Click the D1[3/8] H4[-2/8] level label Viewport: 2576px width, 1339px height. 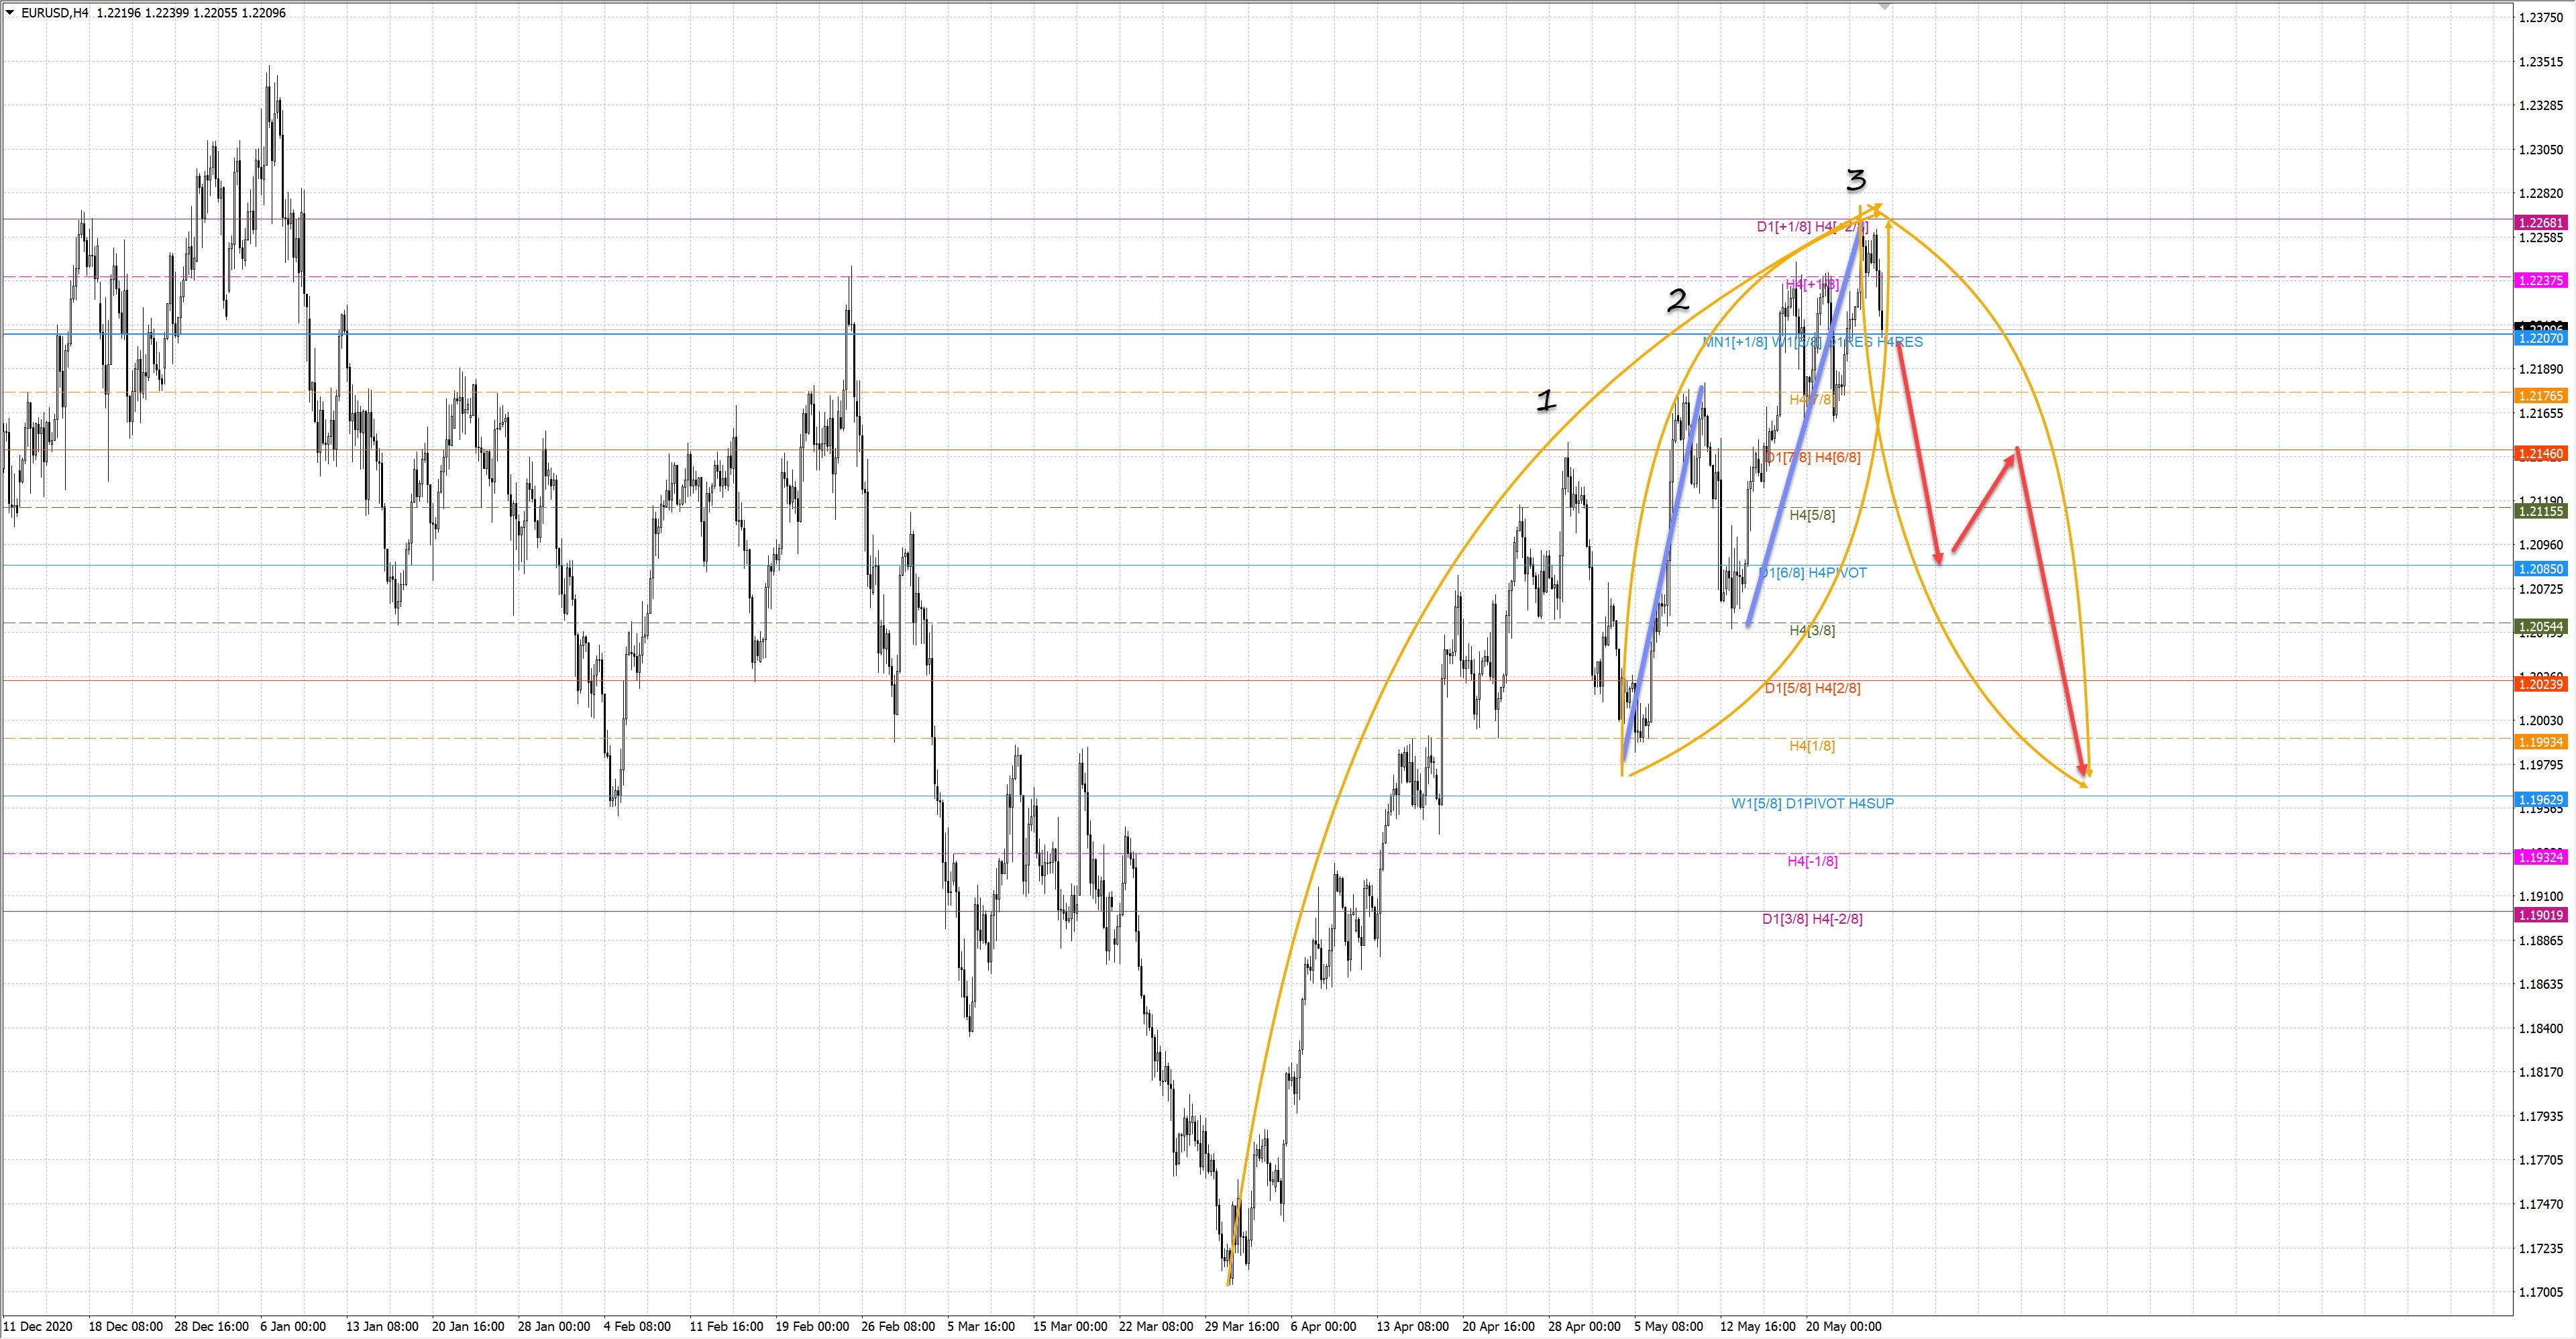[x=1812, y=919]
